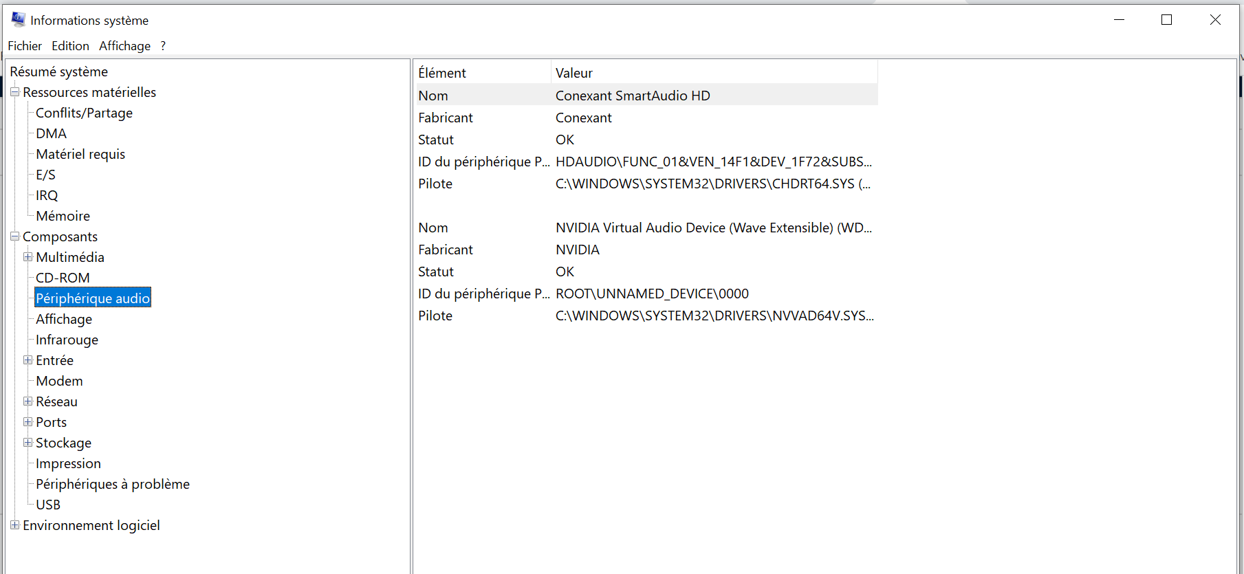Maximize the Informations système window
The image size is (1244, 574).
point(1166,20)
